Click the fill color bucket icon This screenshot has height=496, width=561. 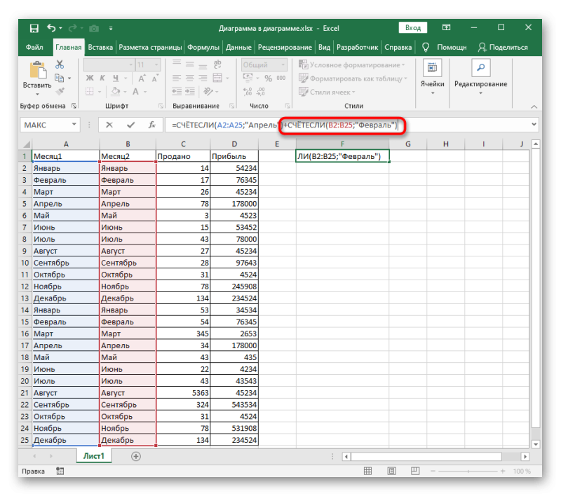[x=116, y=92]
